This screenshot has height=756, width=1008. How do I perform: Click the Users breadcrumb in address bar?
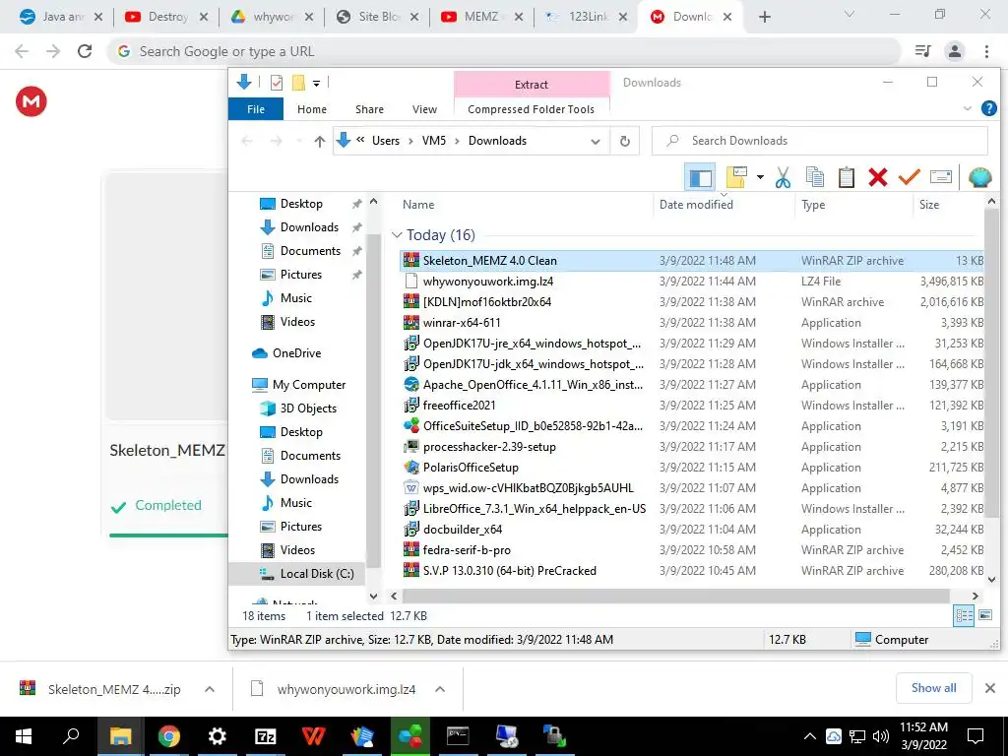pos(386,141)
